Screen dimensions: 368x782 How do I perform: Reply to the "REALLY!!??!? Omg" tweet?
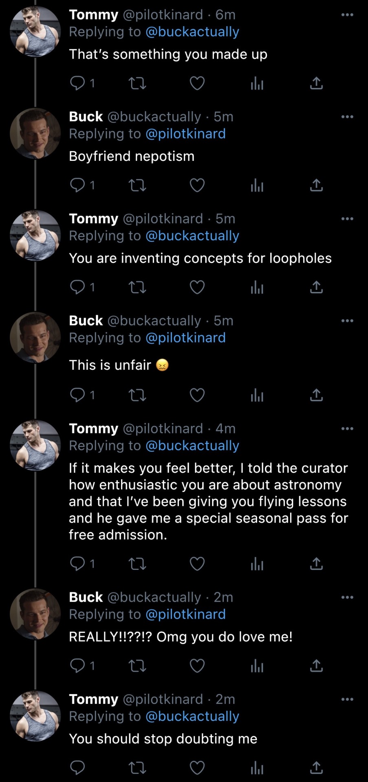(77, 666)
